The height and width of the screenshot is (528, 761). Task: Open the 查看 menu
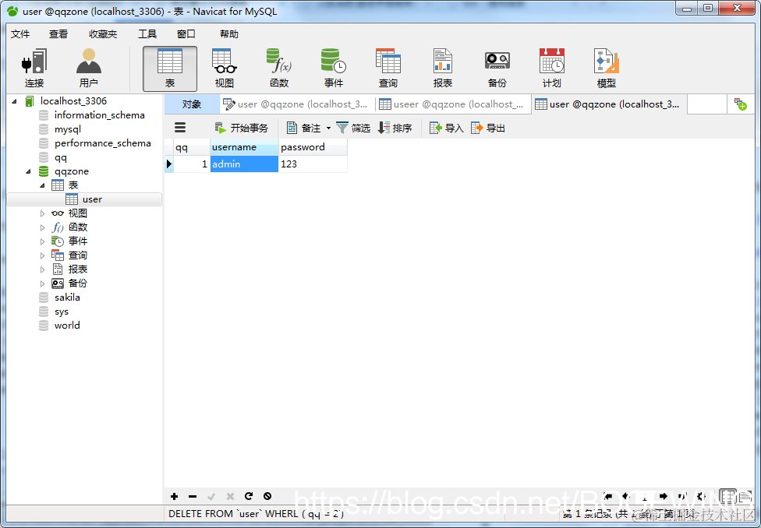point(58,34)
